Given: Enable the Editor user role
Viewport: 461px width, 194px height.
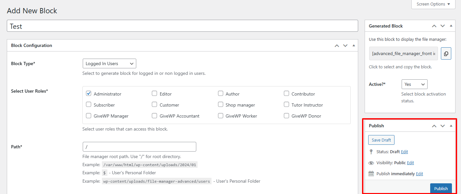Looking at the screenshot, I should click(x=154, y=93).
